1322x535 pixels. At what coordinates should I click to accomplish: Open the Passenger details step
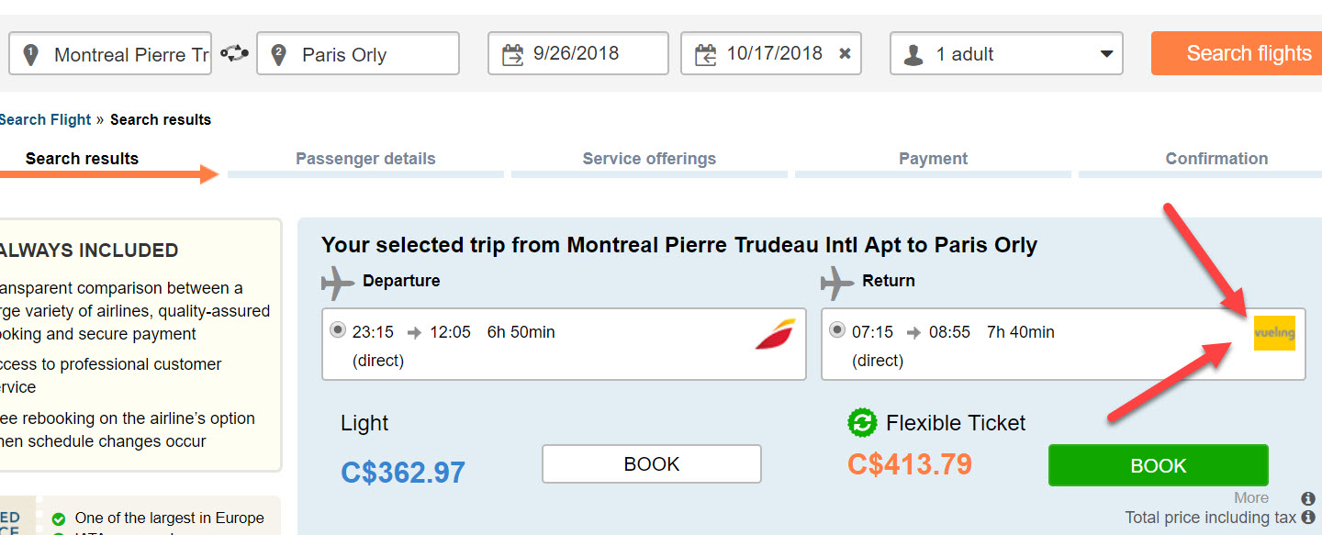(365, 159)
